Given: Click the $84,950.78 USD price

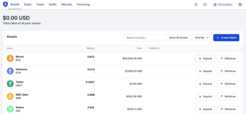Looking at the screenshot, I should coord(132,58).
